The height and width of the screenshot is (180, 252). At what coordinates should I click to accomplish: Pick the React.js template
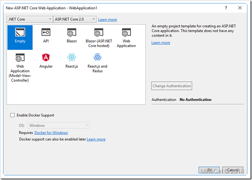point(72,61)
